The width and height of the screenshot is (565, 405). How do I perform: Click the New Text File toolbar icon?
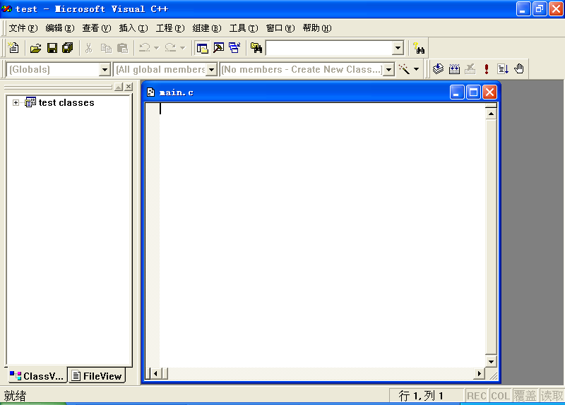(13, 48)
